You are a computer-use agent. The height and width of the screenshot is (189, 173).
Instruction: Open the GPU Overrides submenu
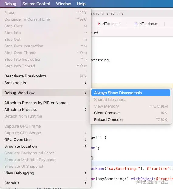tap(46, 139)
